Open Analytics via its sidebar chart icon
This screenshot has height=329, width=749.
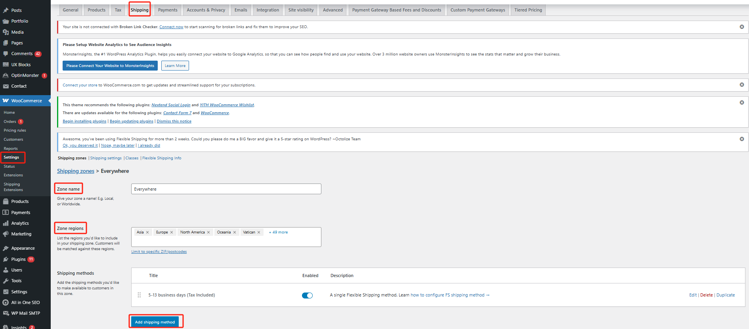click(x=6, y=224)
